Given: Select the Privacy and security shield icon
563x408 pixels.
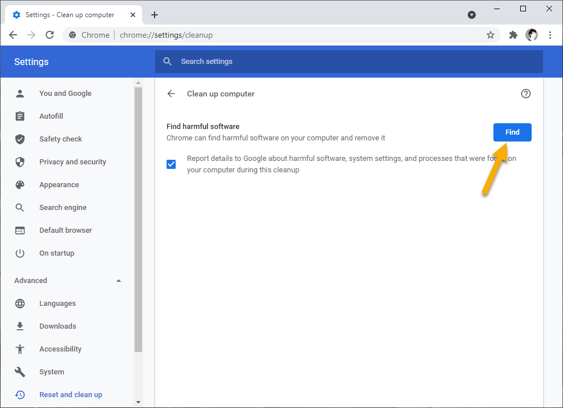Looking at the screenshot, I should tap(20, 161).
